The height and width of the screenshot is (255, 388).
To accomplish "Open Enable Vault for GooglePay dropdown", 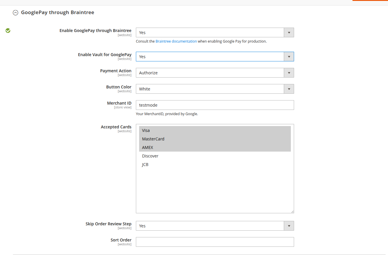I will [x=215, y=57].
